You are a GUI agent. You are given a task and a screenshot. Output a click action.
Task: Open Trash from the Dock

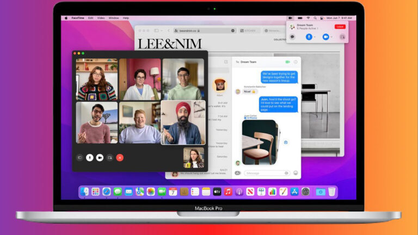(x=332, y=192)
